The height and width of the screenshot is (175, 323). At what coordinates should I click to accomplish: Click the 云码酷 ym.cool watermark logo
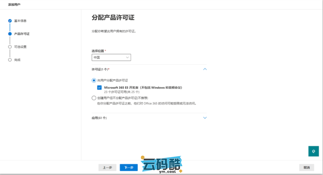[x=162, y=164]
